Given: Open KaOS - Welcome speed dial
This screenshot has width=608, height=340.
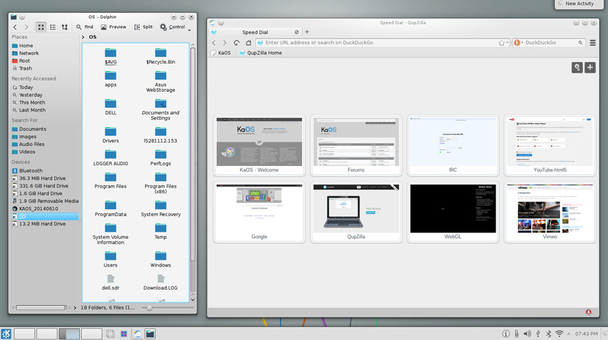Looking at the screenshot, I should coord(259,145).
